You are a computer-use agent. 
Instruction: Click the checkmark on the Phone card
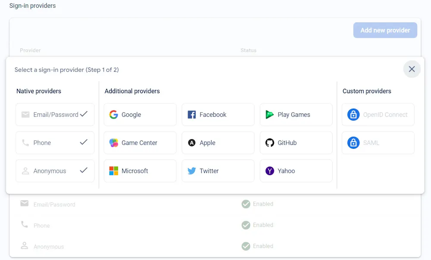(x=84, y=142)
